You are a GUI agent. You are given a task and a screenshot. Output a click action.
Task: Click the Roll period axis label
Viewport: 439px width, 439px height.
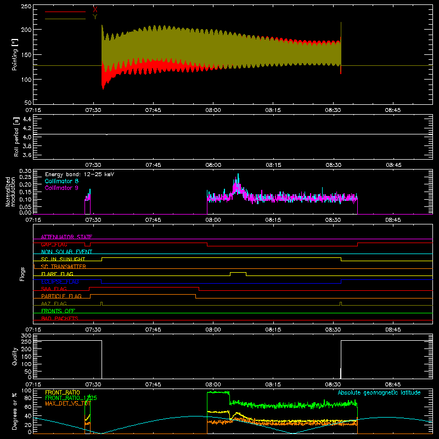coord(16,137)
